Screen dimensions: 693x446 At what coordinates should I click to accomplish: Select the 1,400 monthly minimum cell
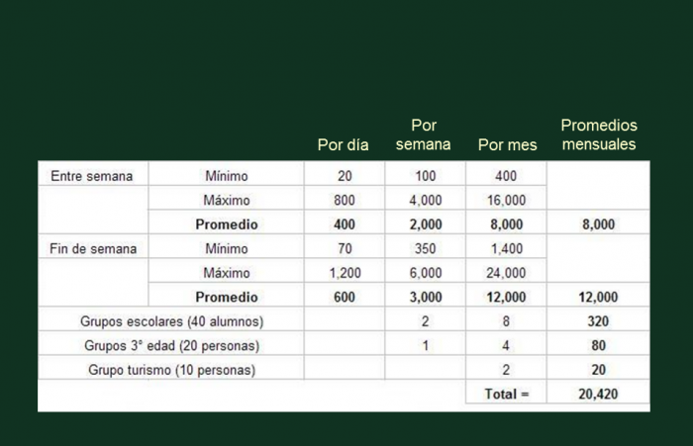tap(507, 248)
